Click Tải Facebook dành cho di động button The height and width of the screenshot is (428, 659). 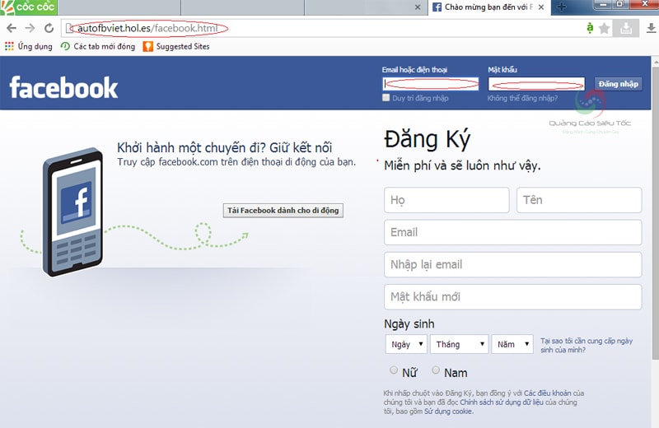tap(283, 211)
